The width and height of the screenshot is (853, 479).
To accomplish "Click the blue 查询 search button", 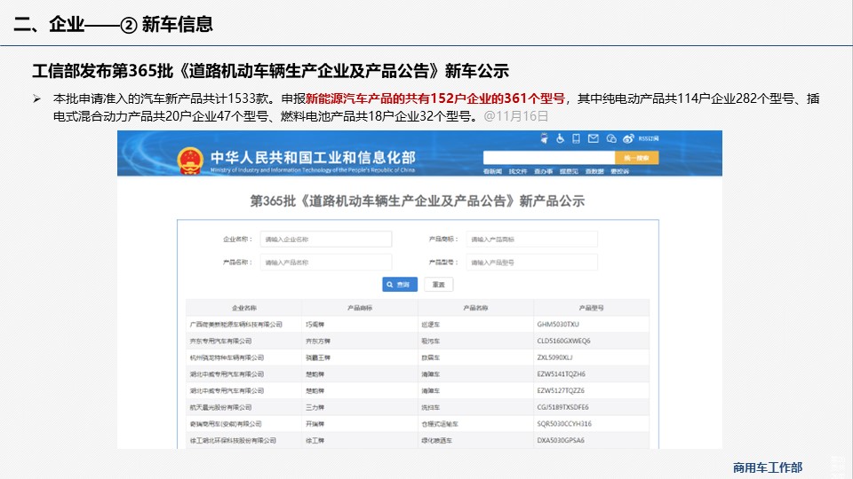I will (400, 285).
